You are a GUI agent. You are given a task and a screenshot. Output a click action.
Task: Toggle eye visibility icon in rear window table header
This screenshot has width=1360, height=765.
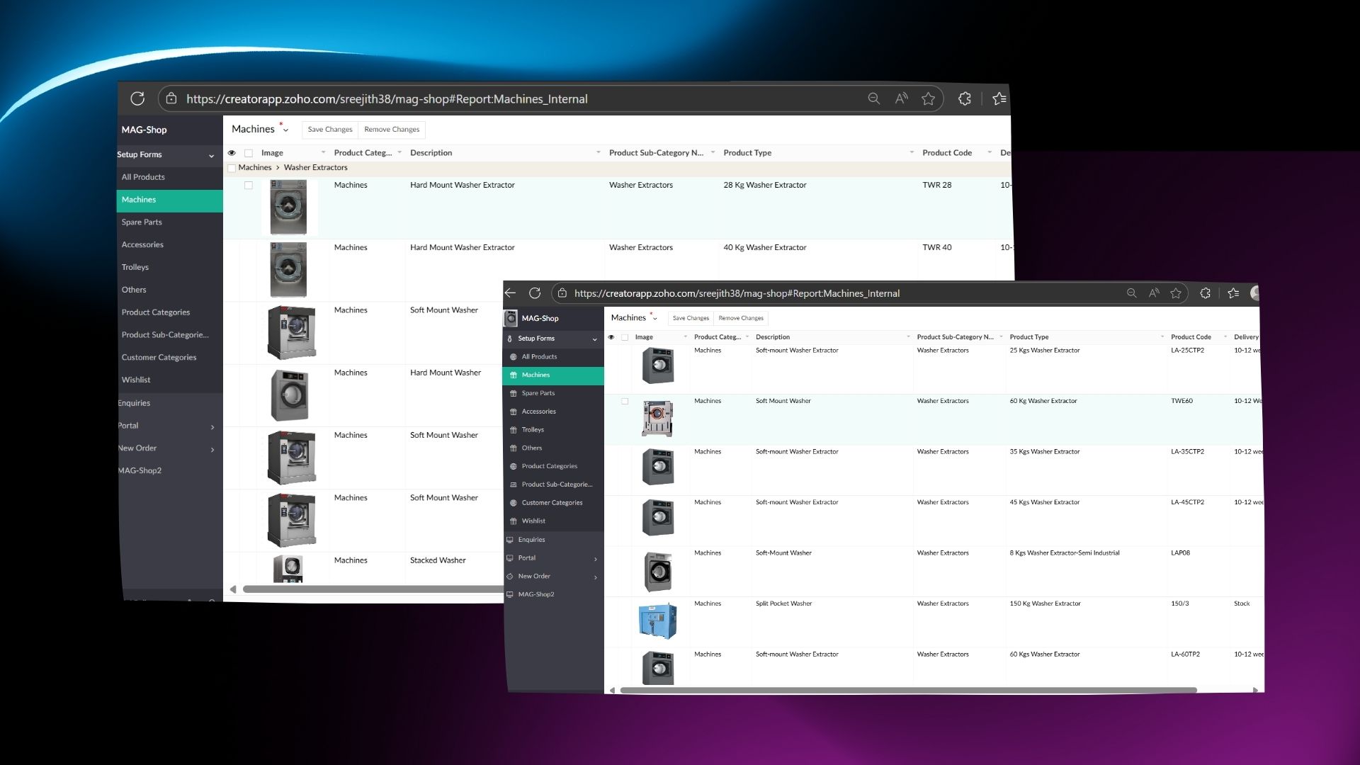point(232,153)
